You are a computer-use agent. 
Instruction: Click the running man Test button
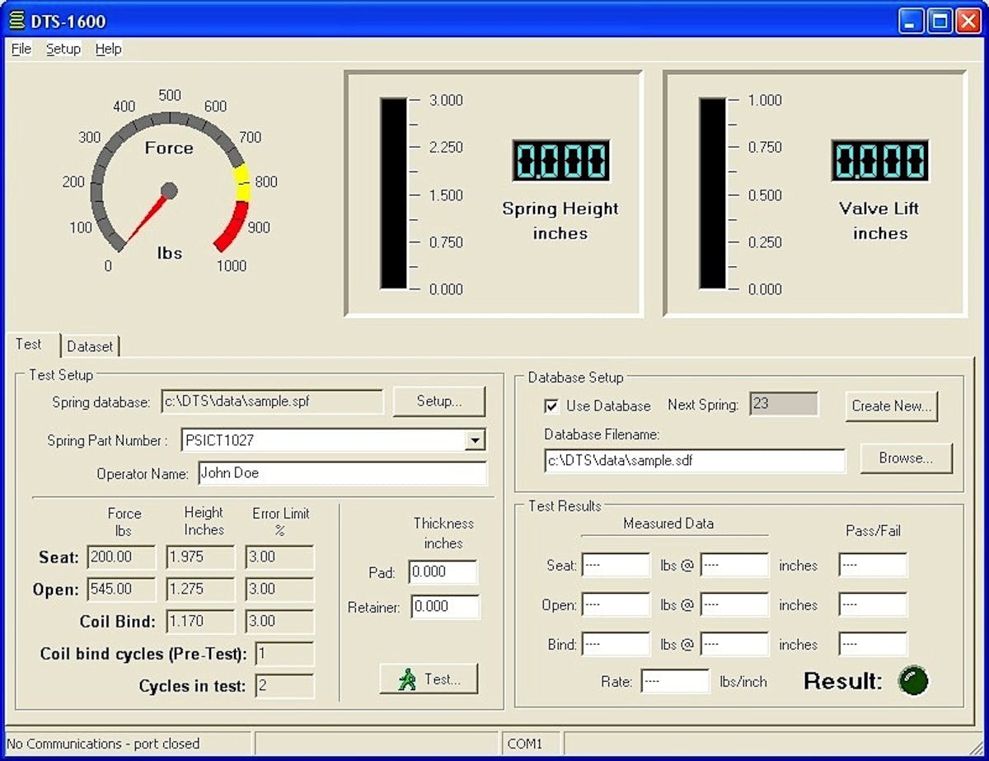tap(429, 679)
